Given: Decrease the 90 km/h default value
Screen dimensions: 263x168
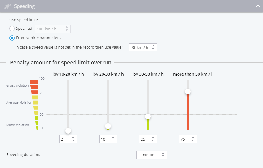Looking at the screenshot, I should point(153,49).
